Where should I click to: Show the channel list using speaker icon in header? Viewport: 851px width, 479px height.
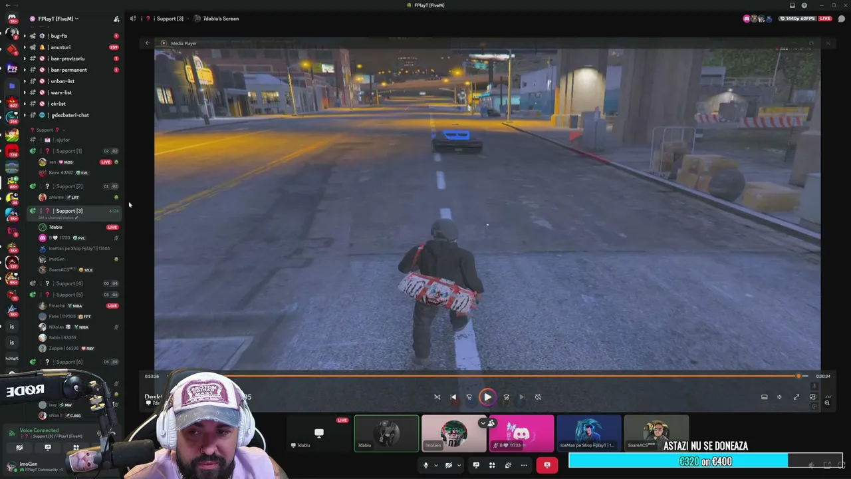pos(133,19)
